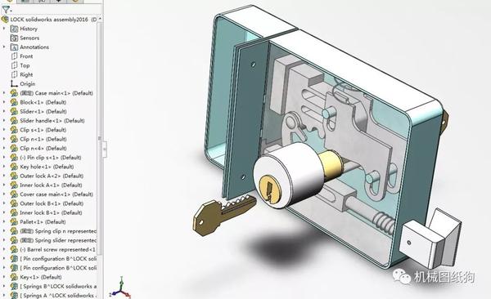Select the Front plane icon
This screenshot has width=491, height=299.
click(x=14, y=56)
